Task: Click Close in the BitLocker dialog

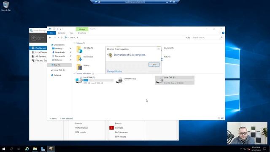Action: [154, 65]
